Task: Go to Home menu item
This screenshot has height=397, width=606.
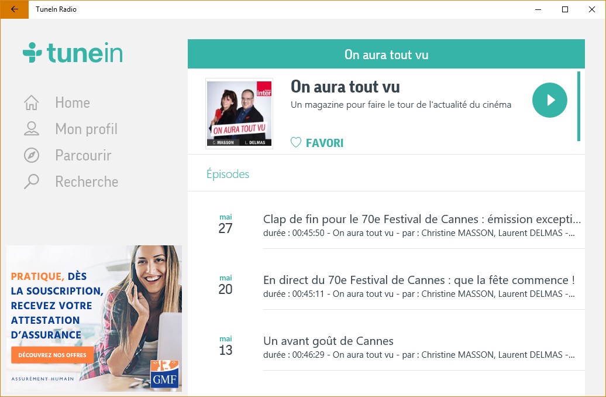Action: (x=73, y=103)
